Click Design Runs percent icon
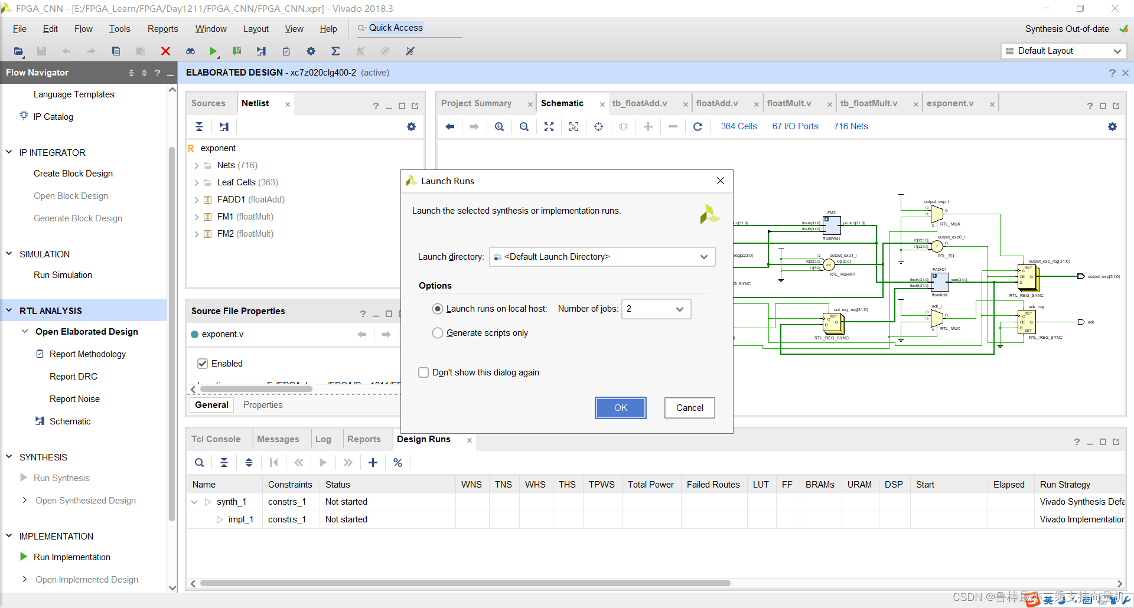The image size is (1134, 608). click(397, 463)
